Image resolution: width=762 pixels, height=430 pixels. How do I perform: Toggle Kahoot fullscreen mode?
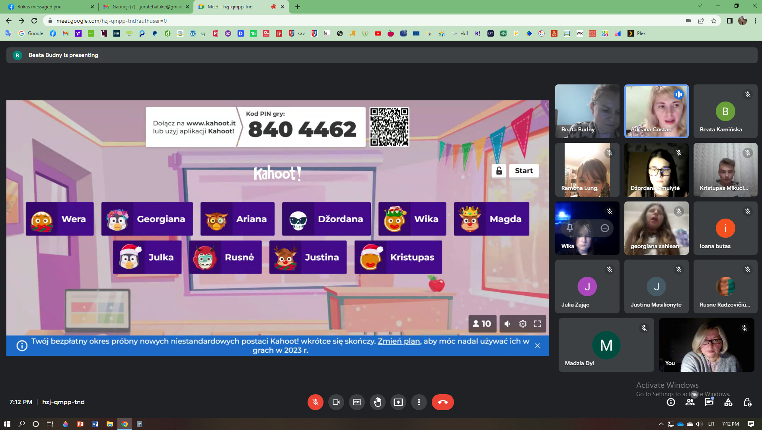tap(538, 324)
